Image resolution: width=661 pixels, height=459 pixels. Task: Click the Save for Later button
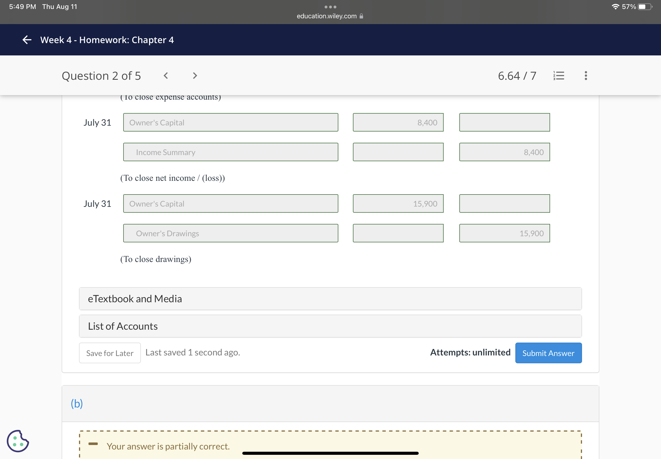(x=110, y=353)
